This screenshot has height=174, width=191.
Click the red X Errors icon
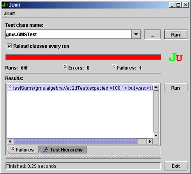(65, 67)
